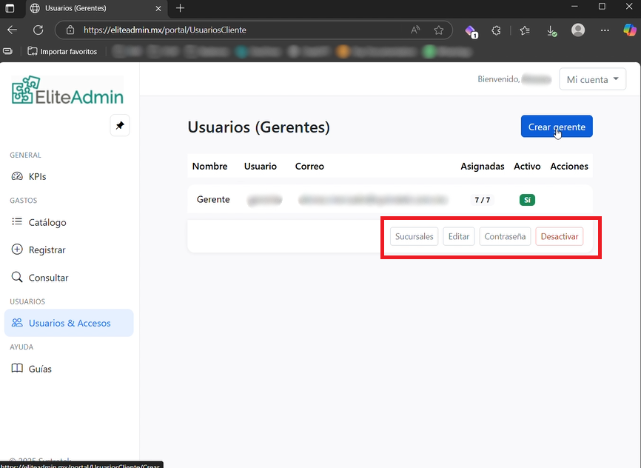The image size is (641, 468).
Task: Open the tab actions menu button
Action: [10, 8]
